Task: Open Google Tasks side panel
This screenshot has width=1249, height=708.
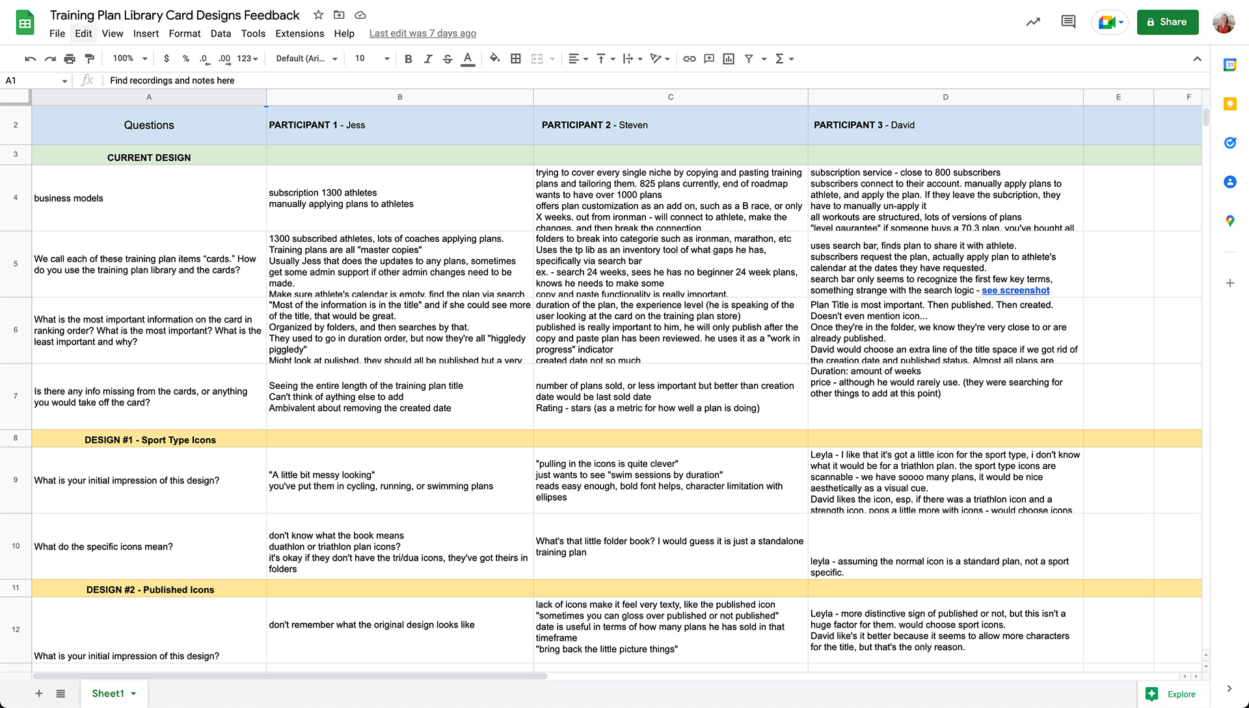Action: [x=1229, y=143]
